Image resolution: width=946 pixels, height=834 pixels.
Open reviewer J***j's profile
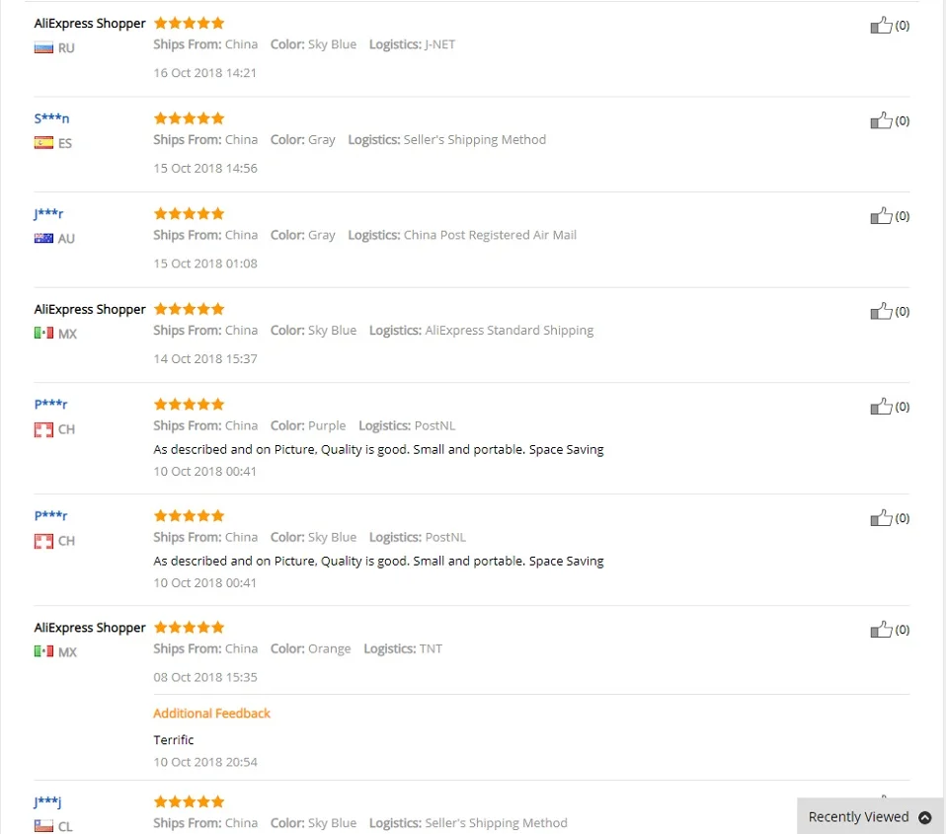point(47,801)
